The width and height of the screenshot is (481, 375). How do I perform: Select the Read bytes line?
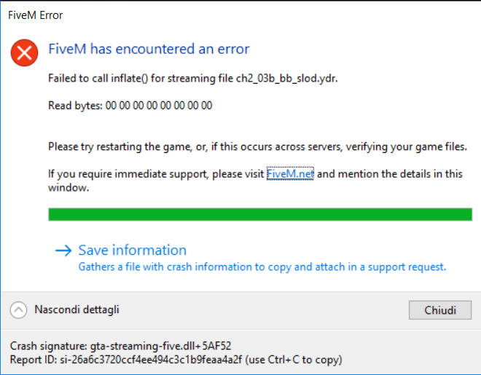pyautogui.click(x=130, y=106)
